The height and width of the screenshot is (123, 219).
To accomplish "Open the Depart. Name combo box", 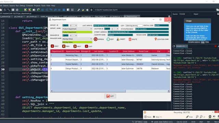I will pyautogui.click(x=77, y=29).
